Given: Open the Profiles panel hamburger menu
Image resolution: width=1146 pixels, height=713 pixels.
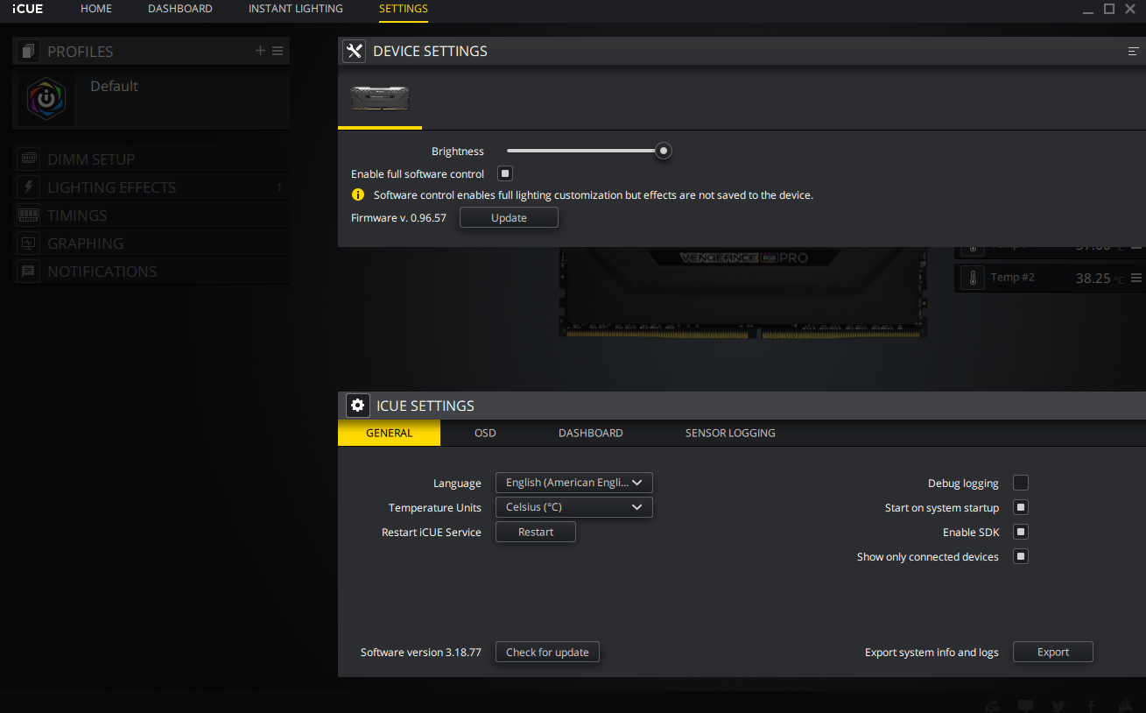Looking at the screenshot, I should 278,51.
